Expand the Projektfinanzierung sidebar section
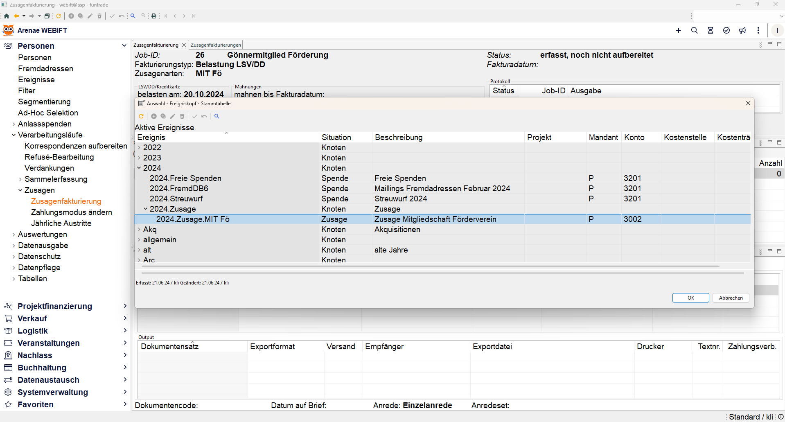Image resolution: width=785 pixels, height=422 pixels. coord(125,306)
